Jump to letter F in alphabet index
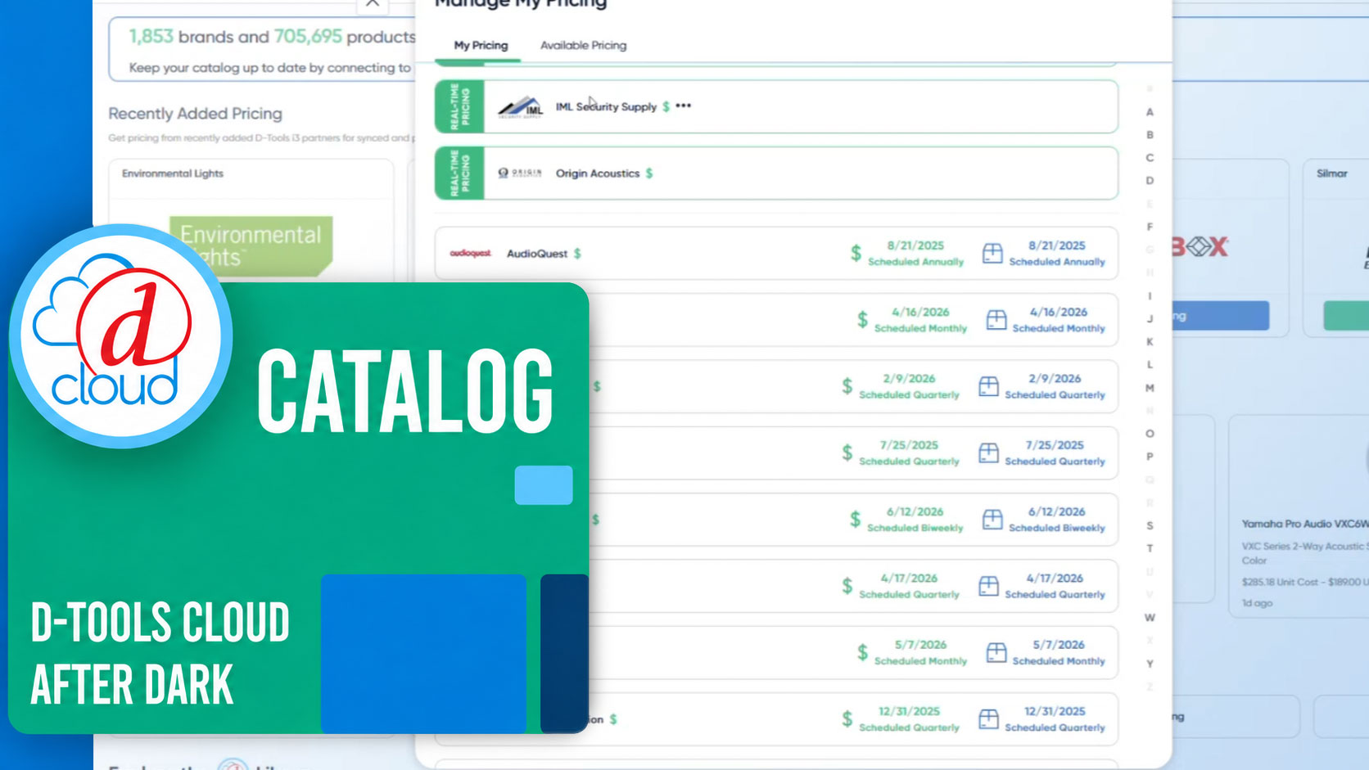Viewport: 1369px width, 770px height. tap(1150, 227)
